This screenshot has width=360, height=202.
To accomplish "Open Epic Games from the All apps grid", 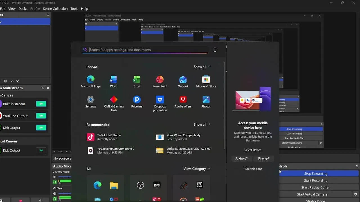I will 200,185.
